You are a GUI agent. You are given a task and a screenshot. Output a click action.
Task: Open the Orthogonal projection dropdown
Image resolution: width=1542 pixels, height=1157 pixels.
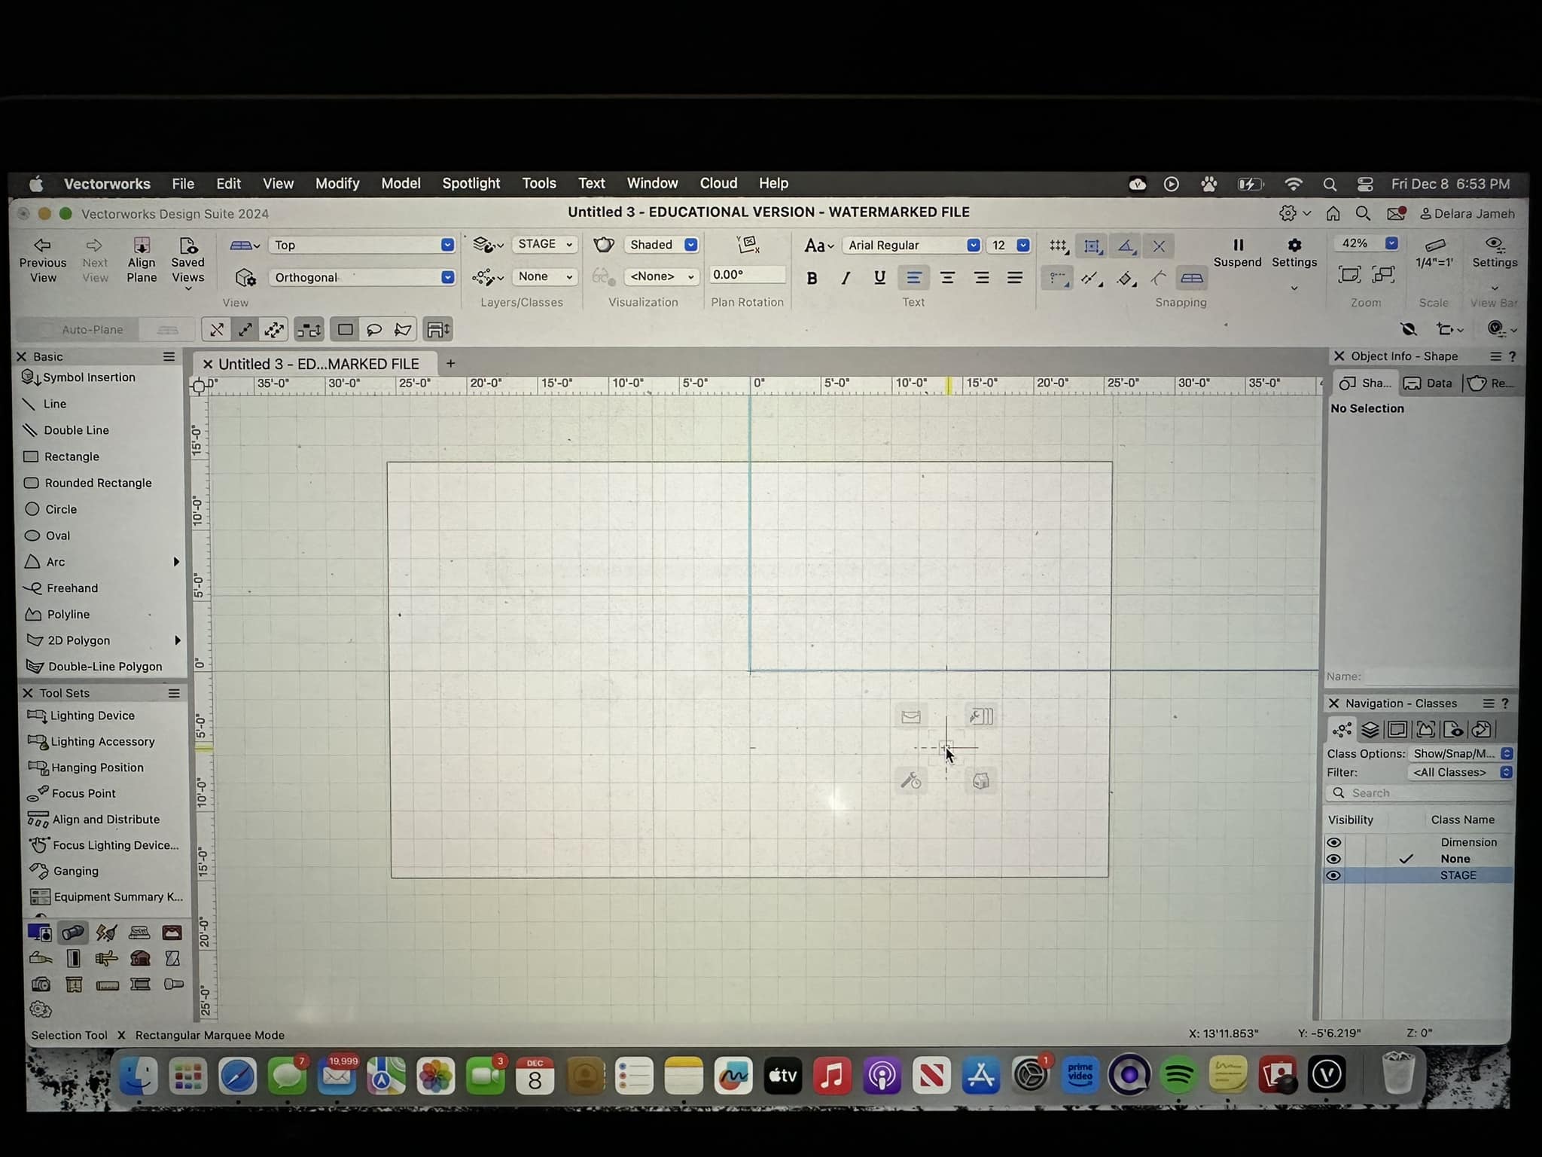coord(361,277)
